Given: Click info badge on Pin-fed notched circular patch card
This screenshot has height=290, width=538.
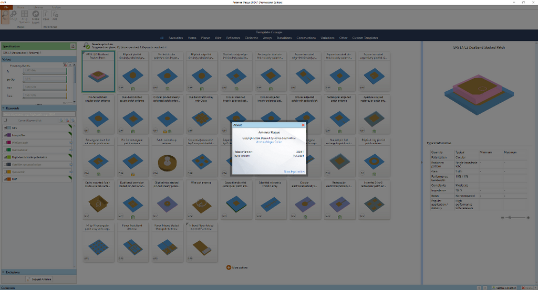Looking at the screenshot, I should click(x=87, y=131).
